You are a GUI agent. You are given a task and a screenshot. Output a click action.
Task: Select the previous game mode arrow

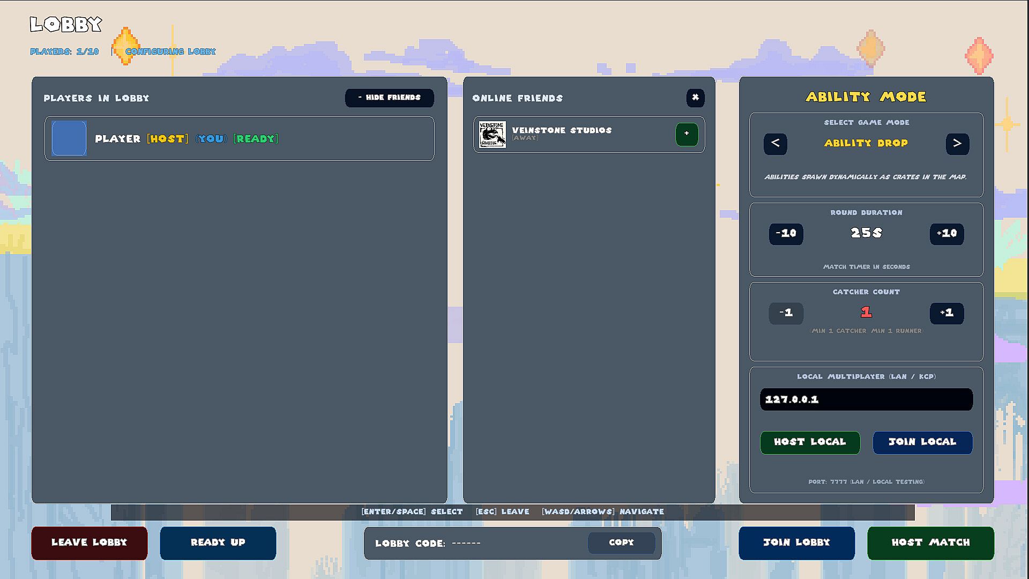point(775,144)
